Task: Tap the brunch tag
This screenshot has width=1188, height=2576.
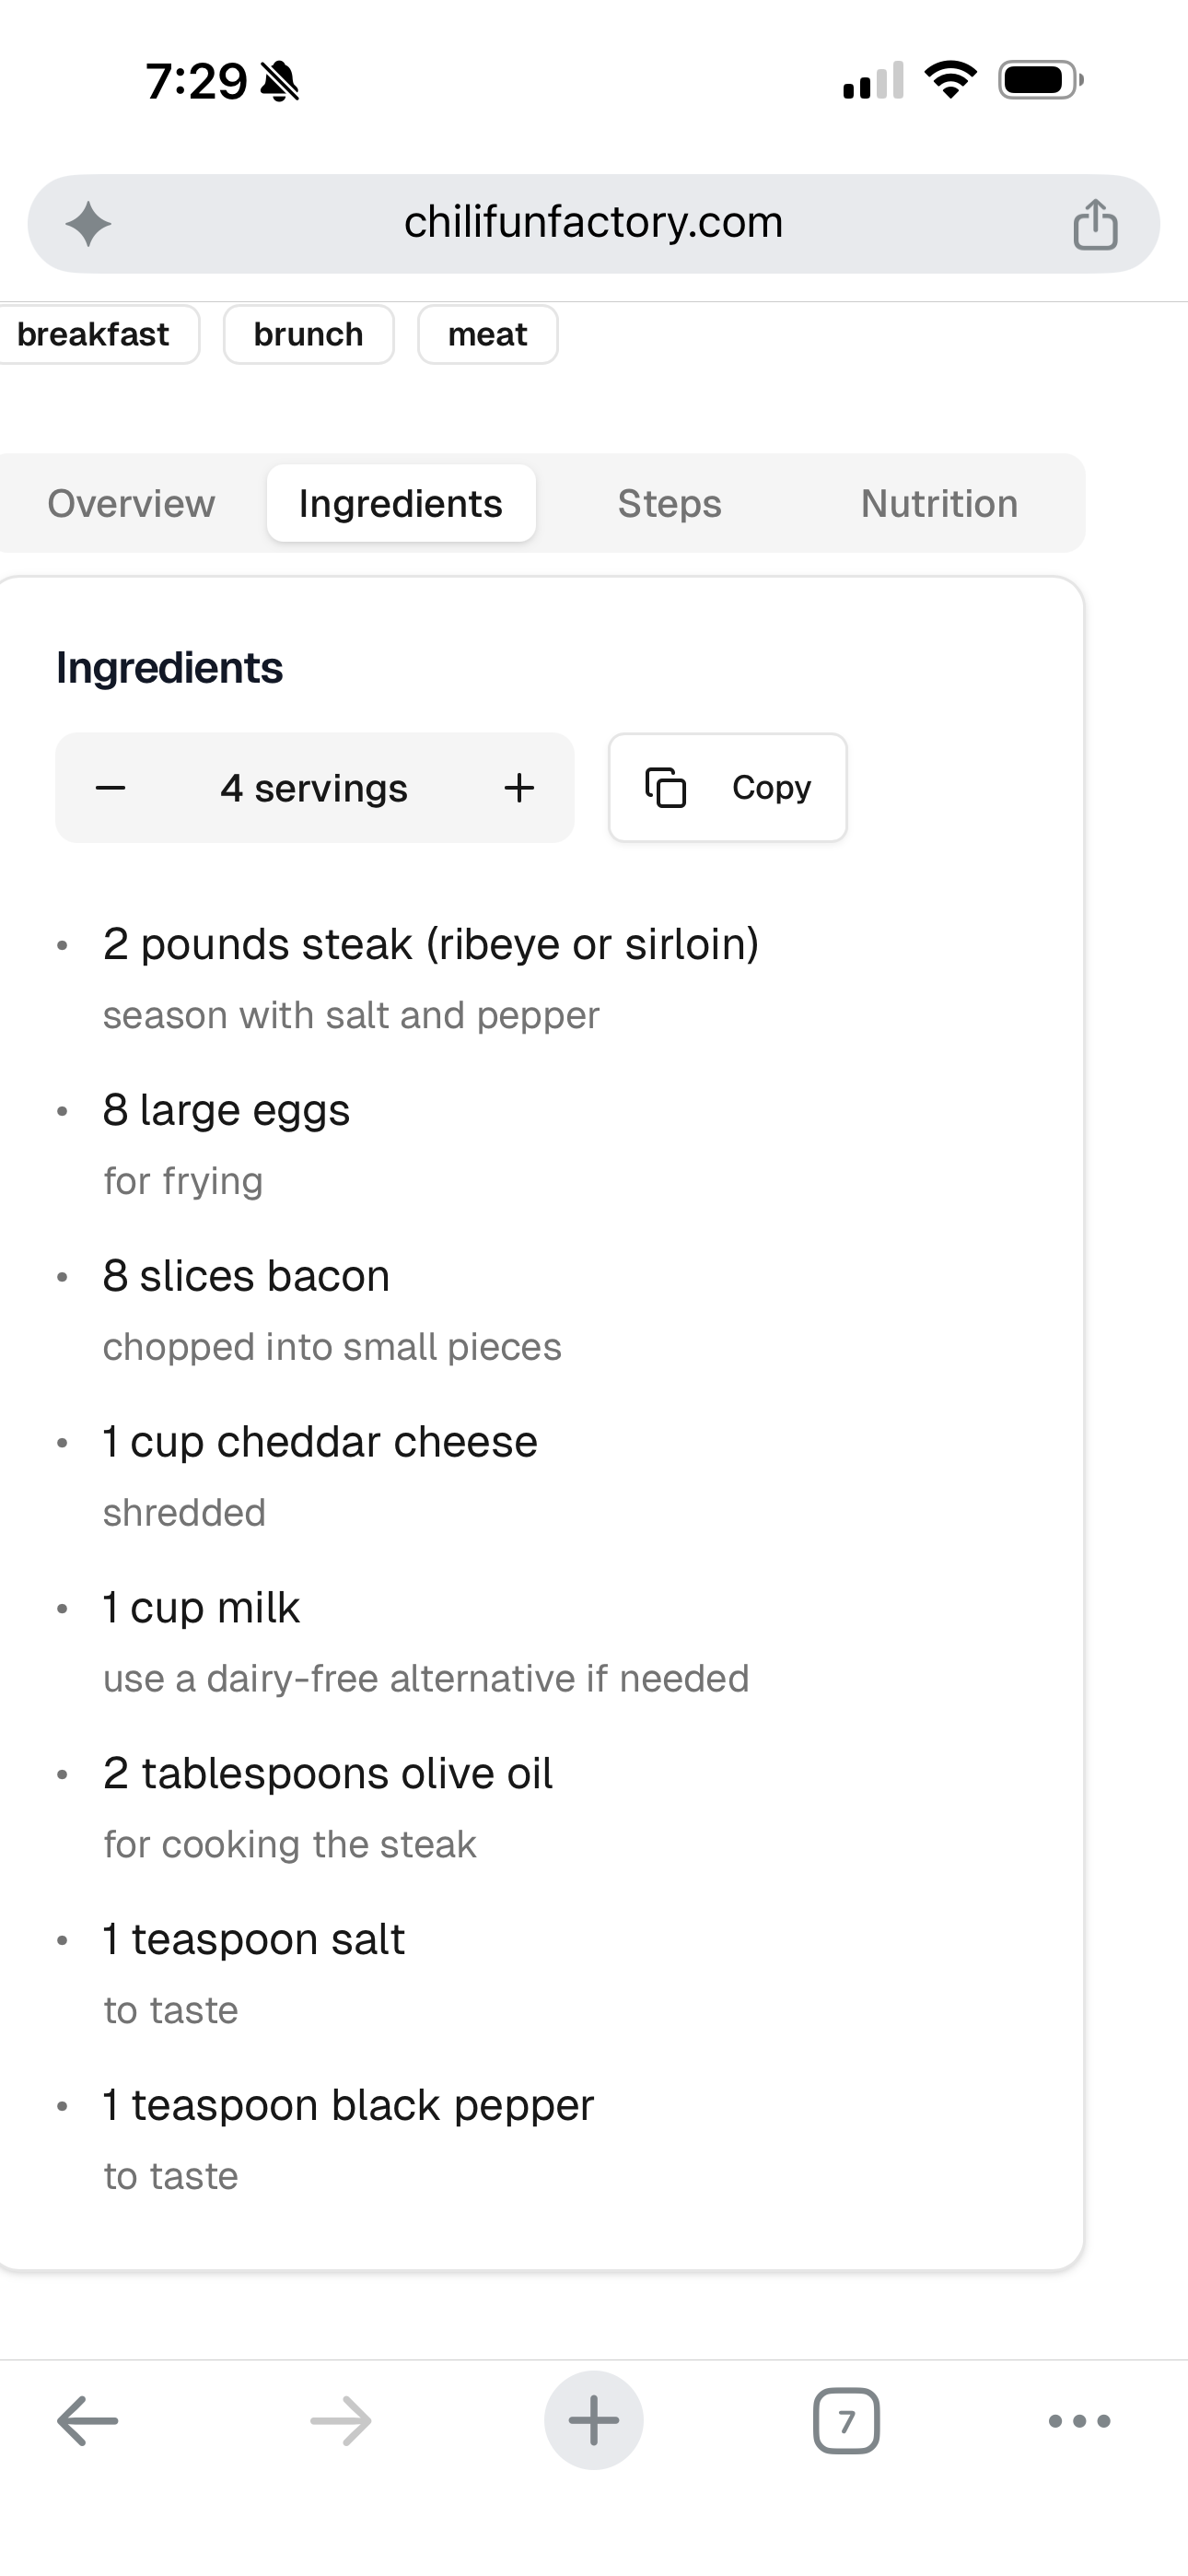Action: pyautogui.click(x=308, y=335)
